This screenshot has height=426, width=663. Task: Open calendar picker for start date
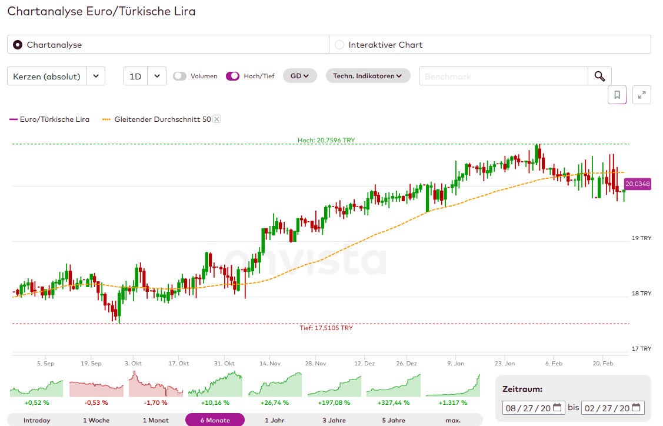(557, 408)
